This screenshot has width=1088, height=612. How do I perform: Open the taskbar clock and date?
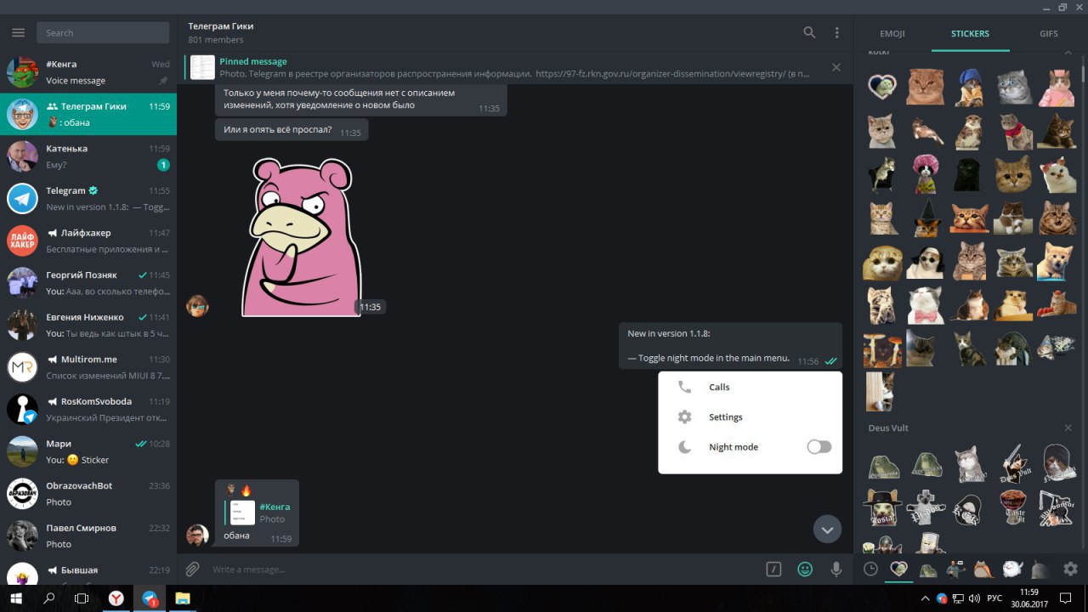coord(1029,598)
